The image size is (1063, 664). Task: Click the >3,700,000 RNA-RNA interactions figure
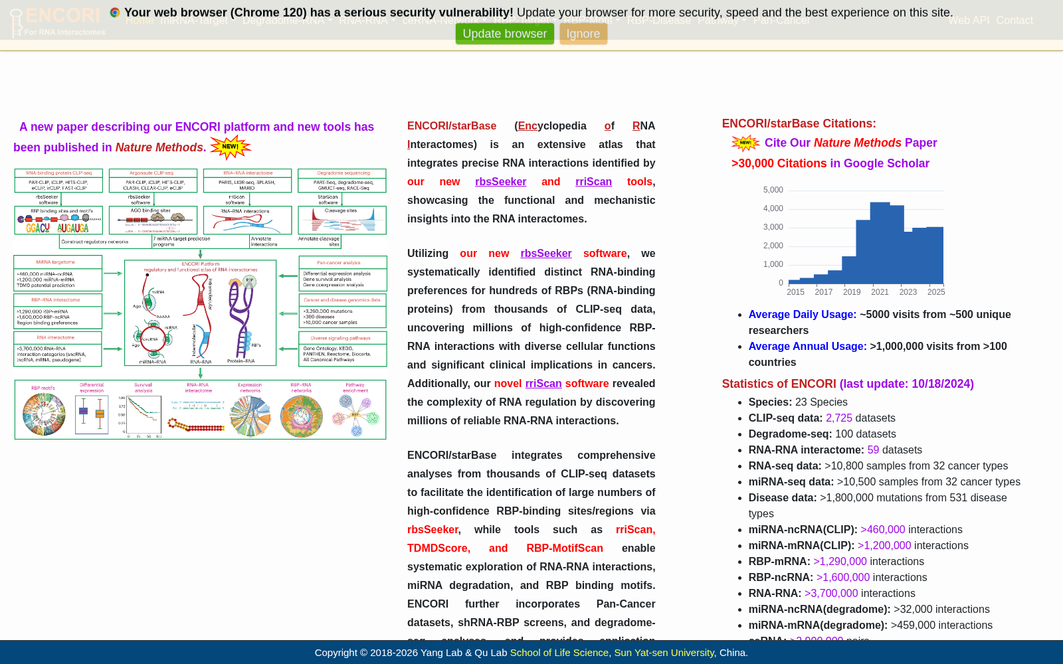coord(831,594)
